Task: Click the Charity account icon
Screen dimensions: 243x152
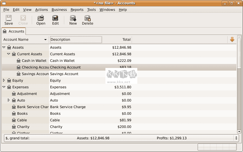Action: [x=14, y=127]
